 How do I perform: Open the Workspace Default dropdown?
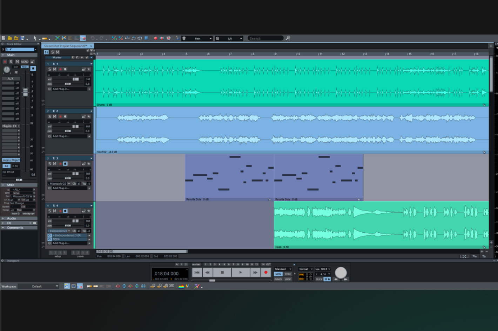tap(39, 286)
